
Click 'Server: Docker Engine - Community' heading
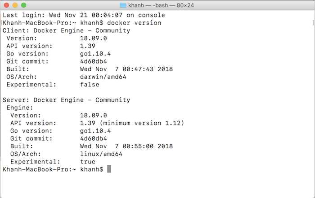click(66, 100)
